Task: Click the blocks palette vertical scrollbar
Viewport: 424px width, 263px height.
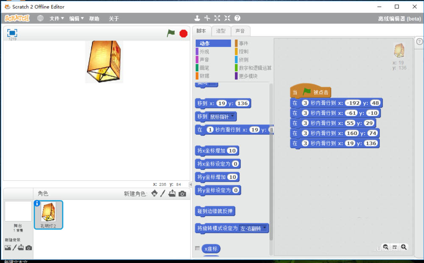Action: pyautogui.click(x=271, y=162)
